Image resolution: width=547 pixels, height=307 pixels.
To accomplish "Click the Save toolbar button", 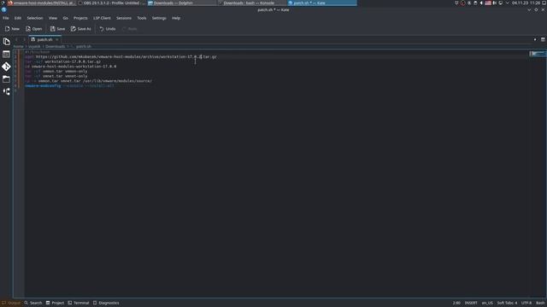I will [x=57, y=29].
